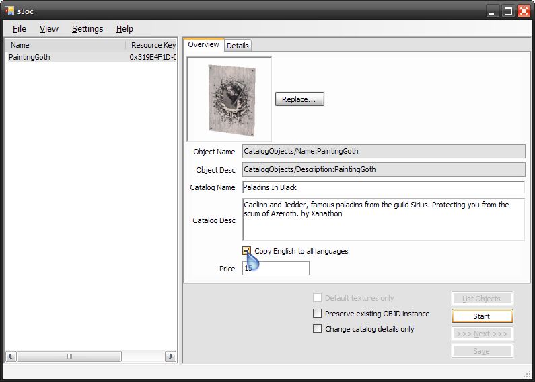Uncheck Copy English to all languages
Screen dimensions: 535x382
[247, 251]
